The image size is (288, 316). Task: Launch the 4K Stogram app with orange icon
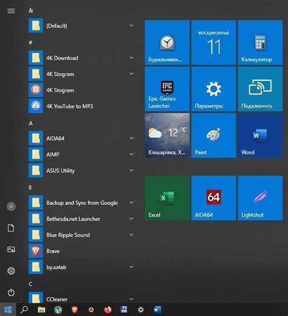(x=82, y=90)
